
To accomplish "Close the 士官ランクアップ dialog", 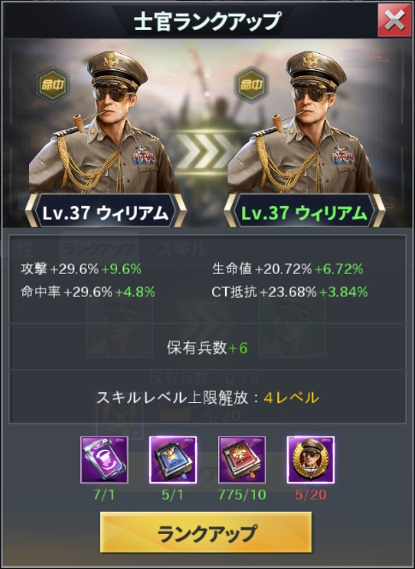I will pos(394,21).
